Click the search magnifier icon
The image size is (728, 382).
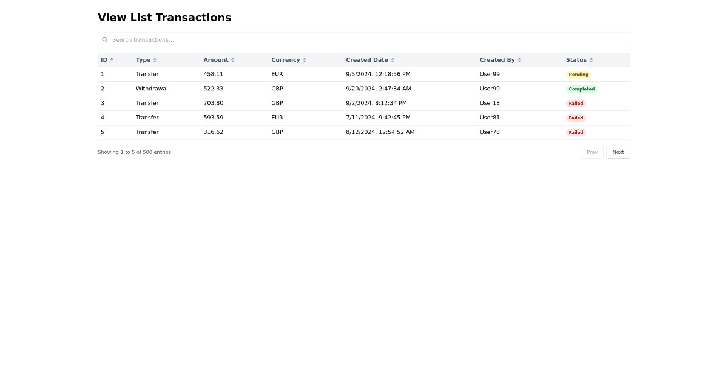[x=105, y=40]
